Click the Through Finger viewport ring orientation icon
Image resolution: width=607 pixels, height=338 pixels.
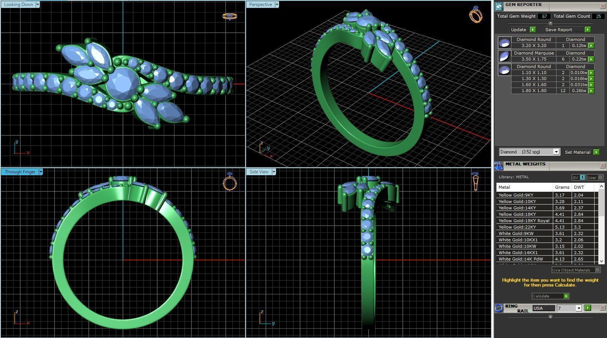[x=230, y=182]
